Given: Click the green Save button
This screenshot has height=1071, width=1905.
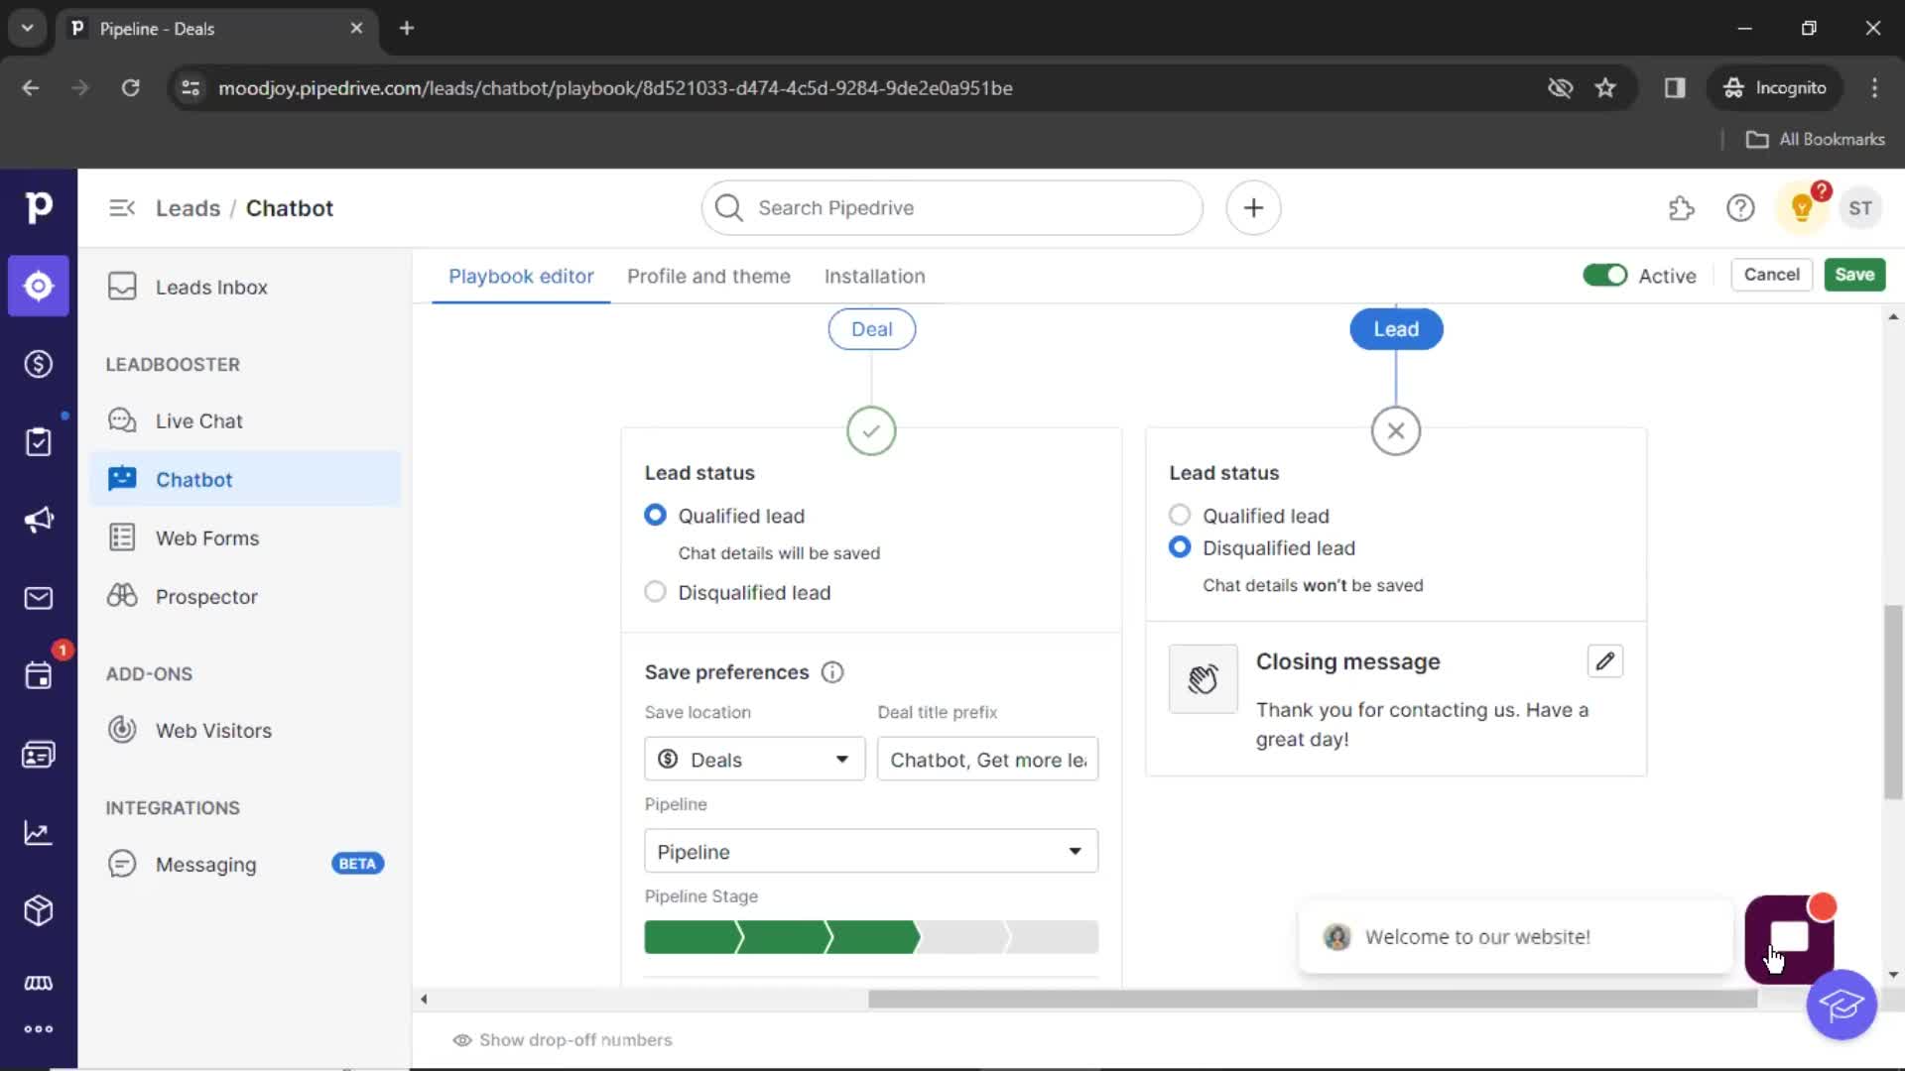Looking at the screenshot, I should (x=1854, y=275).
